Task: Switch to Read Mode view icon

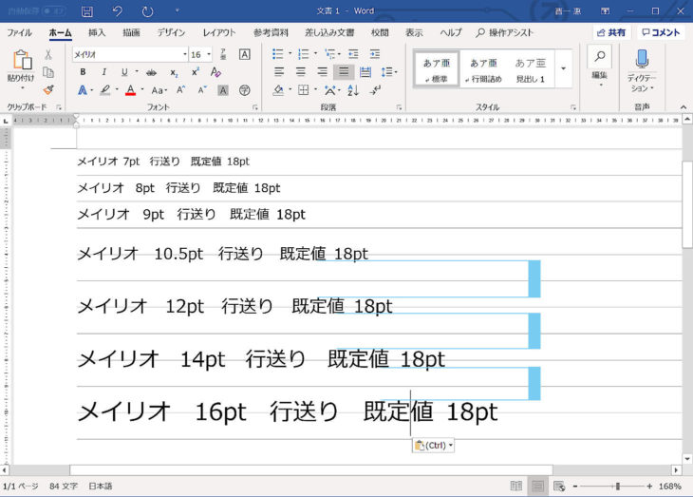Action: pos(515,486)
